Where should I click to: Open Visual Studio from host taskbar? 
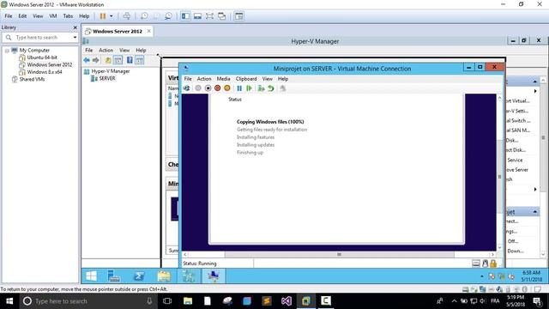pos(287,301)
